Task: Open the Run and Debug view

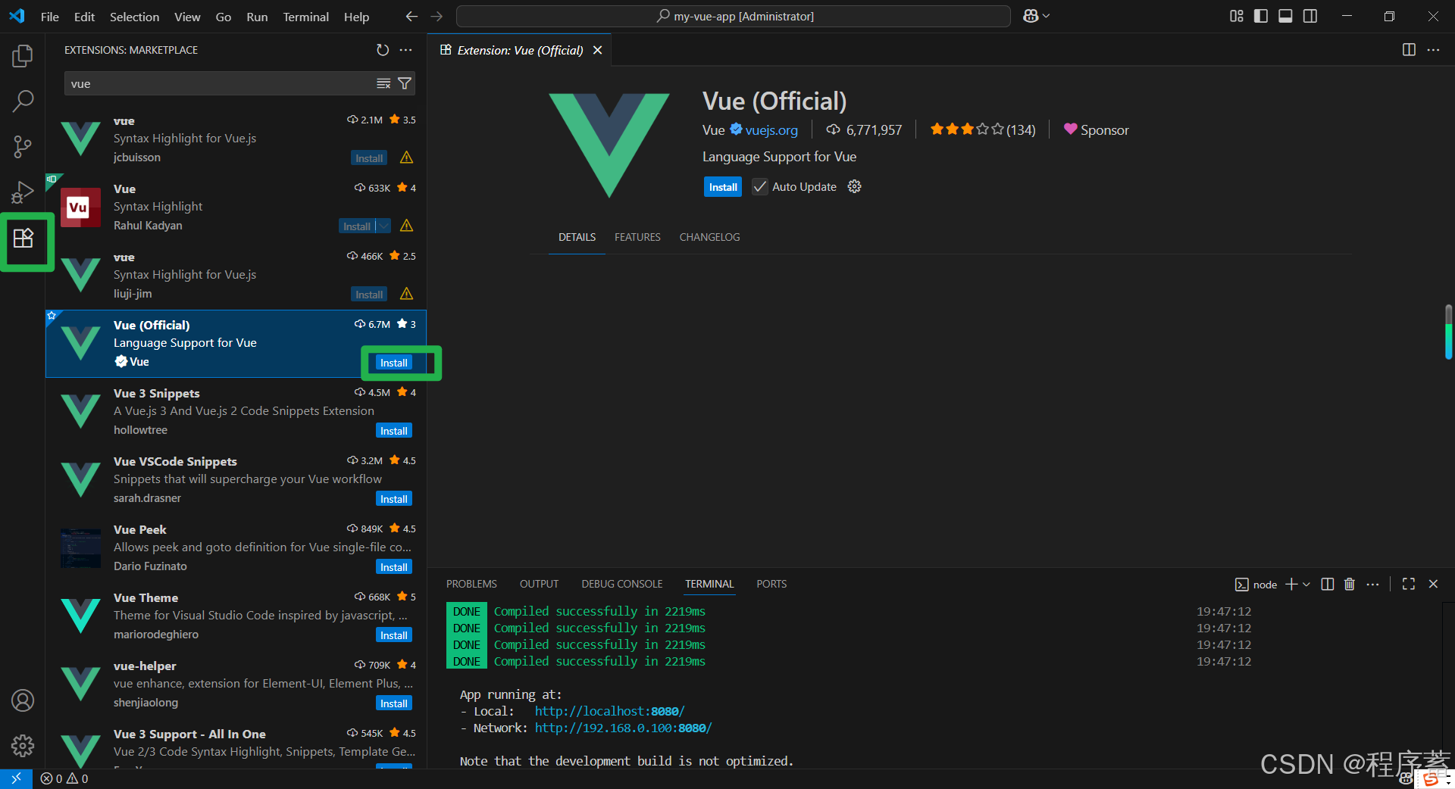Action: pyautogui.click(x=23, y=192)
